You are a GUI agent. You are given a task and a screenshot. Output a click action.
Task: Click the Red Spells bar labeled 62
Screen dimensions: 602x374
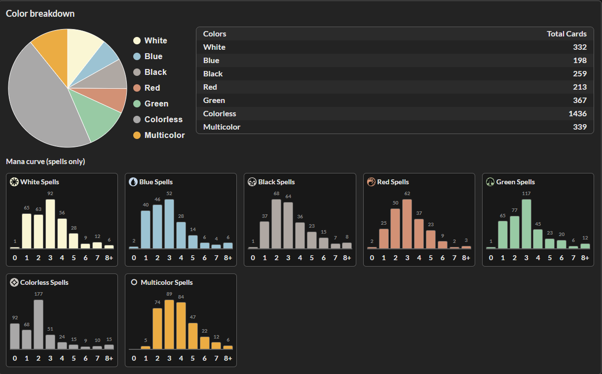[407, 224]
